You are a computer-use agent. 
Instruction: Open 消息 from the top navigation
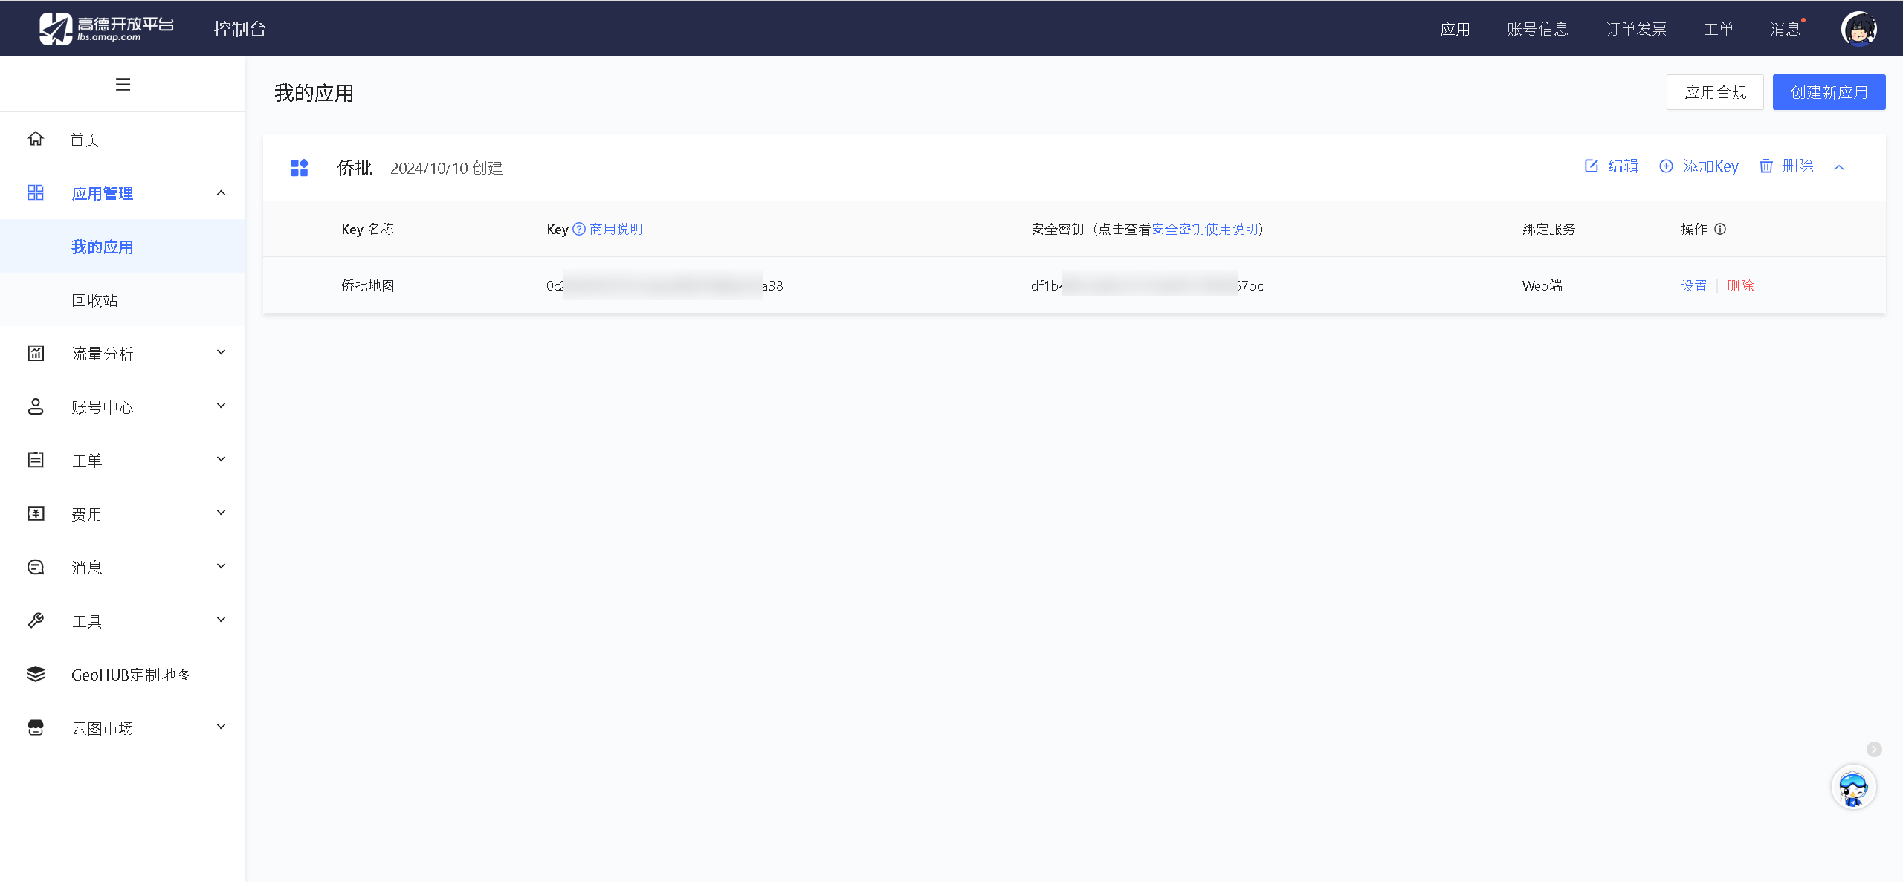coord(1785,28)
